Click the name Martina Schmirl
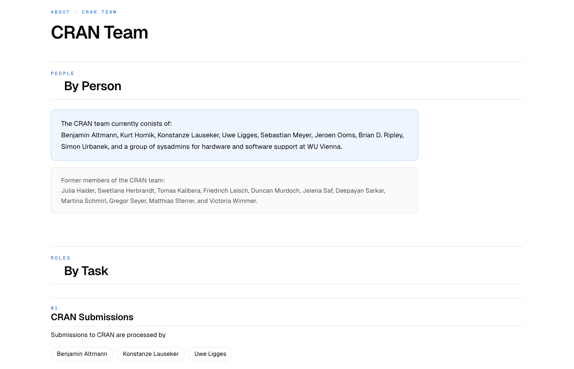Image resolution: width=574 pixels, height=369 pixels. [84, 201]
